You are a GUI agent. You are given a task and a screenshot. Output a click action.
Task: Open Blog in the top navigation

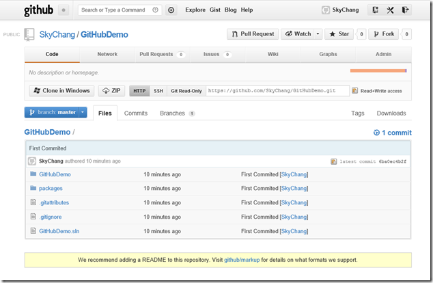[231, 10]
